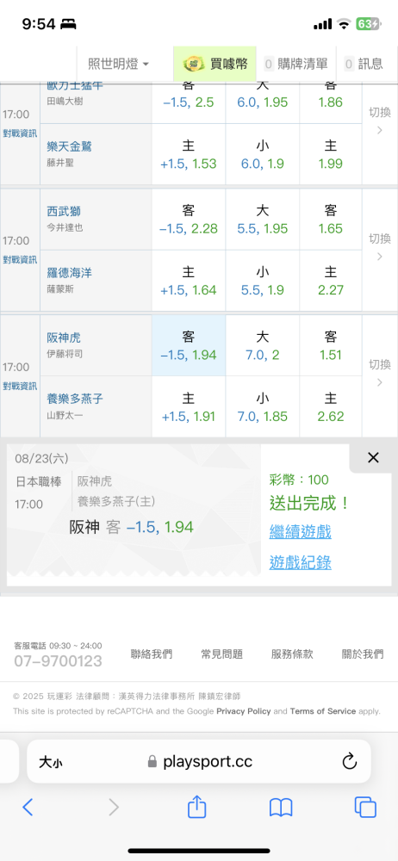Expand 切換 for 西武獅 game

380,246
